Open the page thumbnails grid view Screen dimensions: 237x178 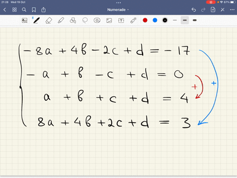(14, 10)
